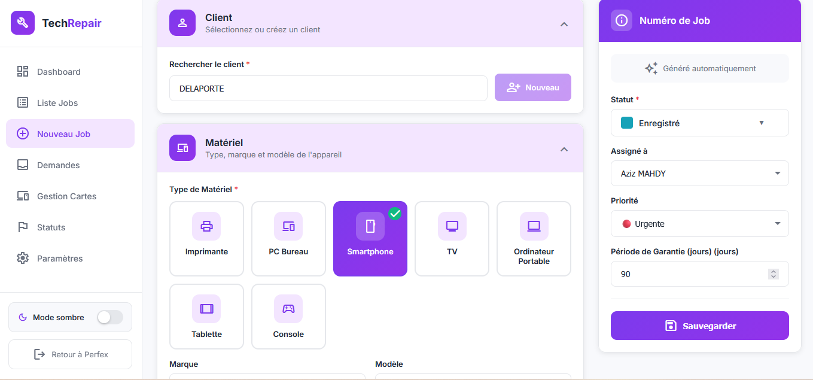This screenshot has height=380, width=813.
Task: Go to Gestion Cartes in the sidebar
Action: click(66, 196)
